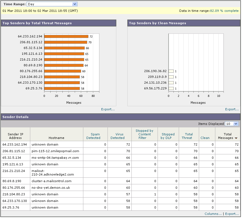Click the 82.09 % complete link
The image size is (242, 219).
click(224, 11)
